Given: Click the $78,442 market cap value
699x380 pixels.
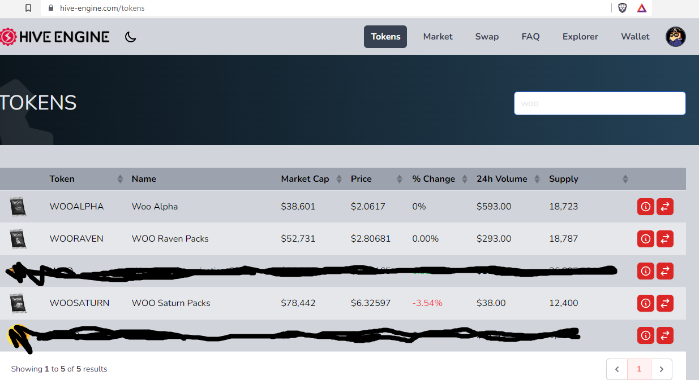Looking at the screenshot, I should [298, 303].
